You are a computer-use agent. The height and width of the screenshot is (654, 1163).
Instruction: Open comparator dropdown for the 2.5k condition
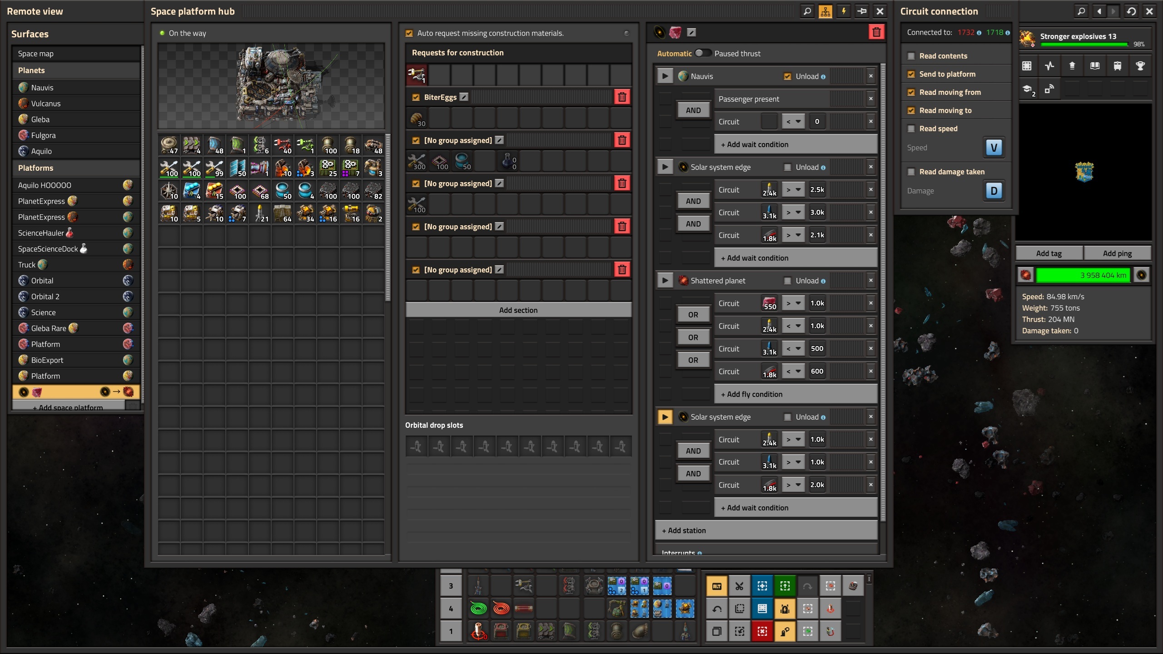click(x=794, y=190)
